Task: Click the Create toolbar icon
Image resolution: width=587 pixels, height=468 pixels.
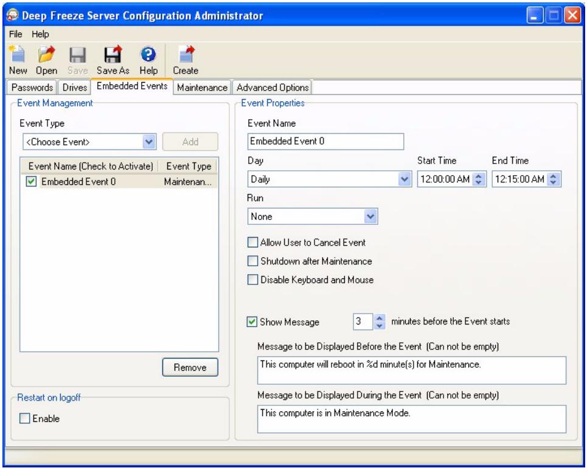Action: 186,60
